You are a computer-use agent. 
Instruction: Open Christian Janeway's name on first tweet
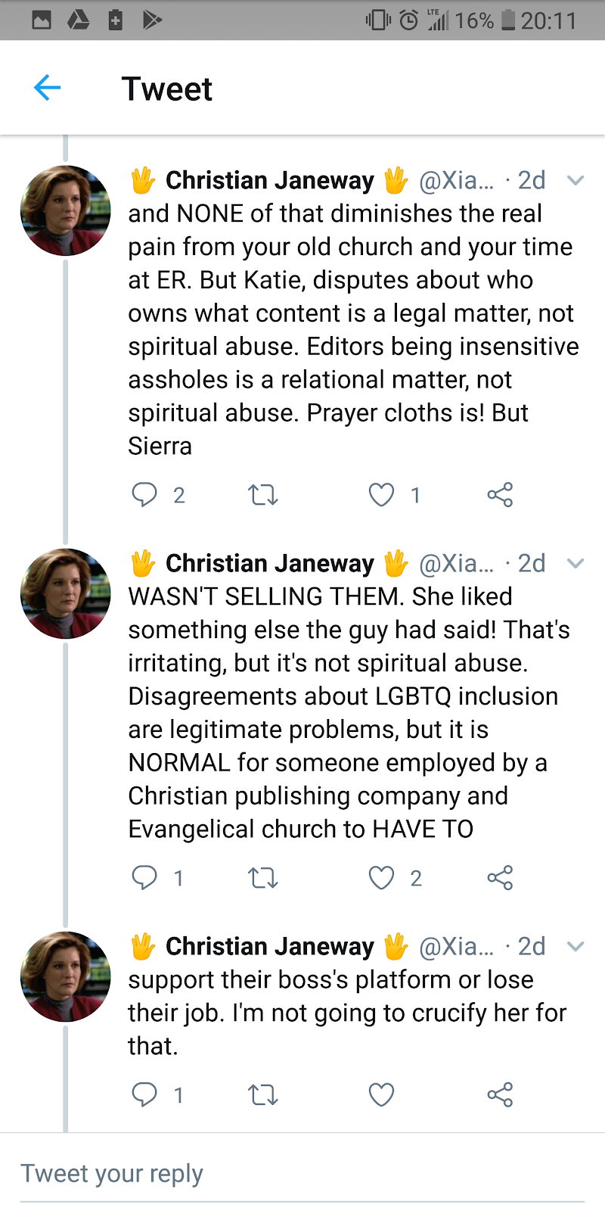[x=269, y=180]
